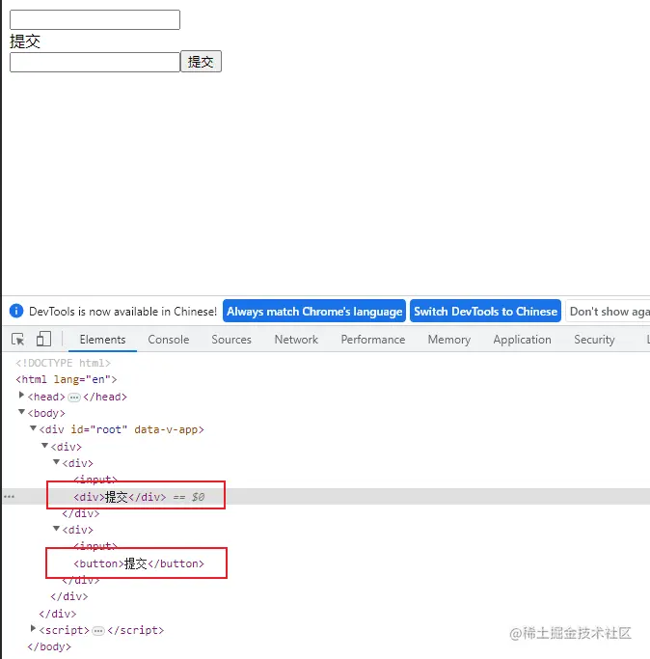The height and width of the screenshot is (659, 650).
Task: Toggle the device toolbar icon
Action: pos(43,339)
